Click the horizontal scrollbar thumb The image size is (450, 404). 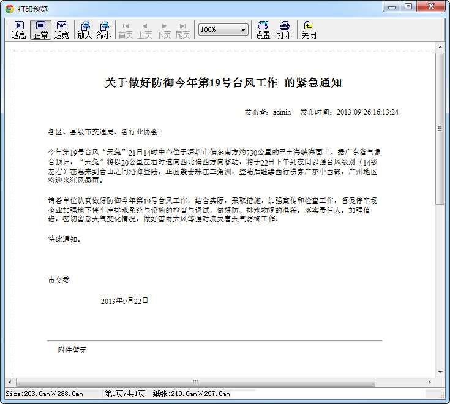pyautogui.click(x=195, y=382)
